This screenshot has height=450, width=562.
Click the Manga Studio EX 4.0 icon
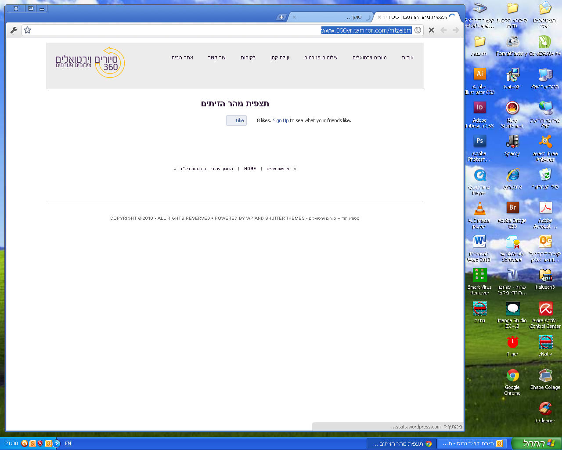pyautogui.click(x=512, y=315)
